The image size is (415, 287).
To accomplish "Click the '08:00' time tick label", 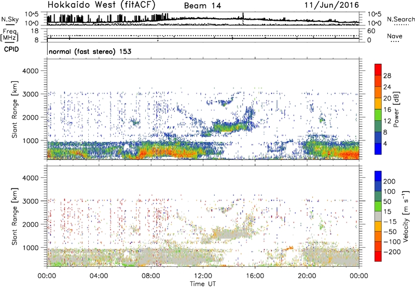I will pos(151,276).
